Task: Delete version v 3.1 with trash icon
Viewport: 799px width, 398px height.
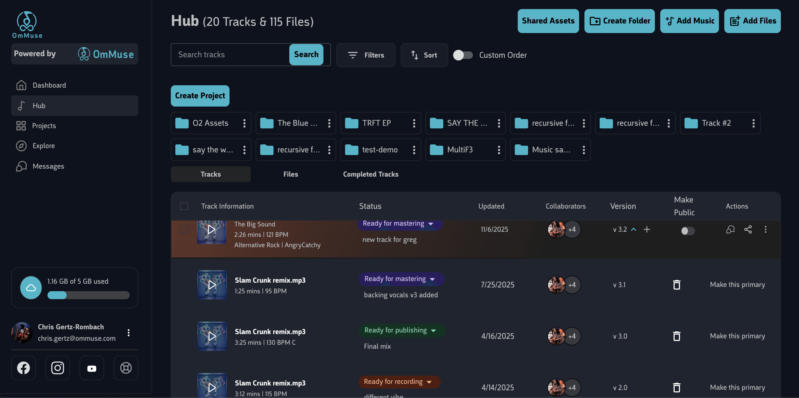Action: pyautogui.click(x=677, y=285)
